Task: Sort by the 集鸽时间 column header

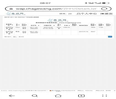Action: (83, 25)
